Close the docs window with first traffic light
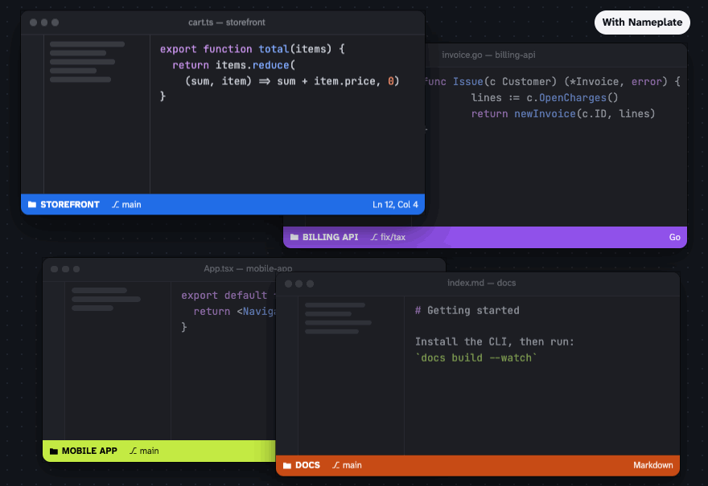The width and height of the screenshot is (708, 486). coord(288,284)
